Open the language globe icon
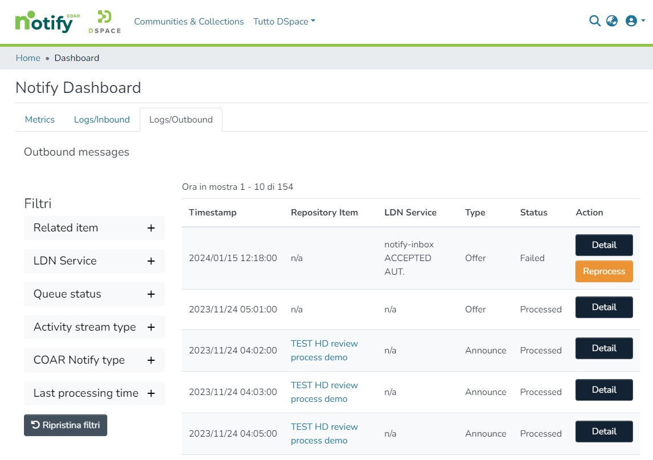 tap(612, 21)
